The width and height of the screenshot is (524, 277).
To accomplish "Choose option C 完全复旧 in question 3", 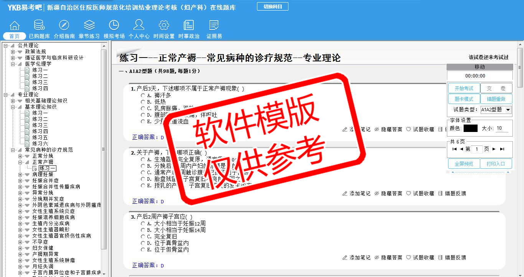I will (143, 237).
